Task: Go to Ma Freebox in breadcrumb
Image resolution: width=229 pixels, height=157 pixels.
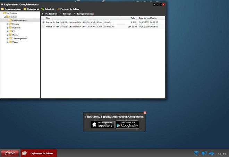Action: [x=51, y=14]
